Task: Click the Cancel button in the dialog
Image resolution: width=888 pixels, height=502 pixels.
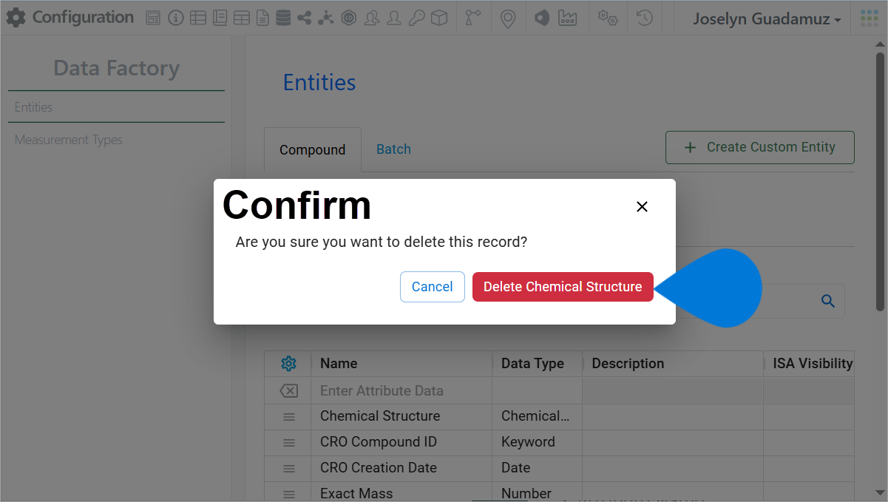Action: [x=433, y=287]
